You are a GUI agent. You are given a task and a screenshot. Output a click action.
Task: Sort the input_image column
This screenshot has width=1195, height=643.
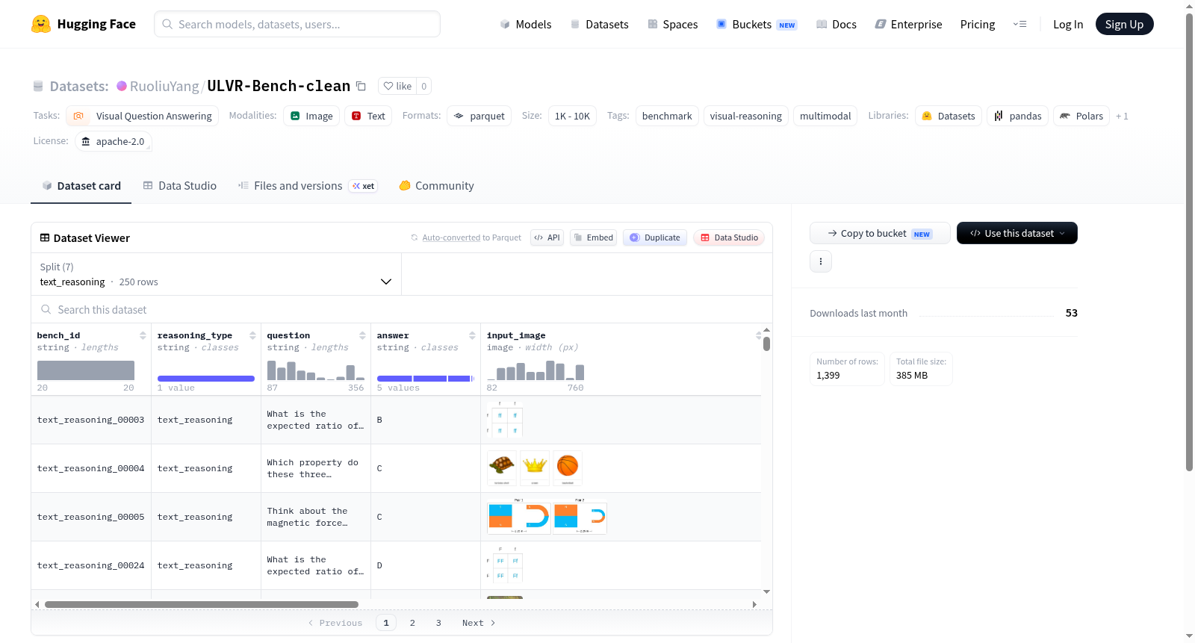(x=758, y=335)
